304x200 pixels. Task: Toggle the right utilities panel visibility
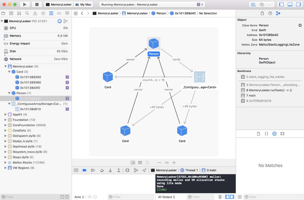point(298,5)
